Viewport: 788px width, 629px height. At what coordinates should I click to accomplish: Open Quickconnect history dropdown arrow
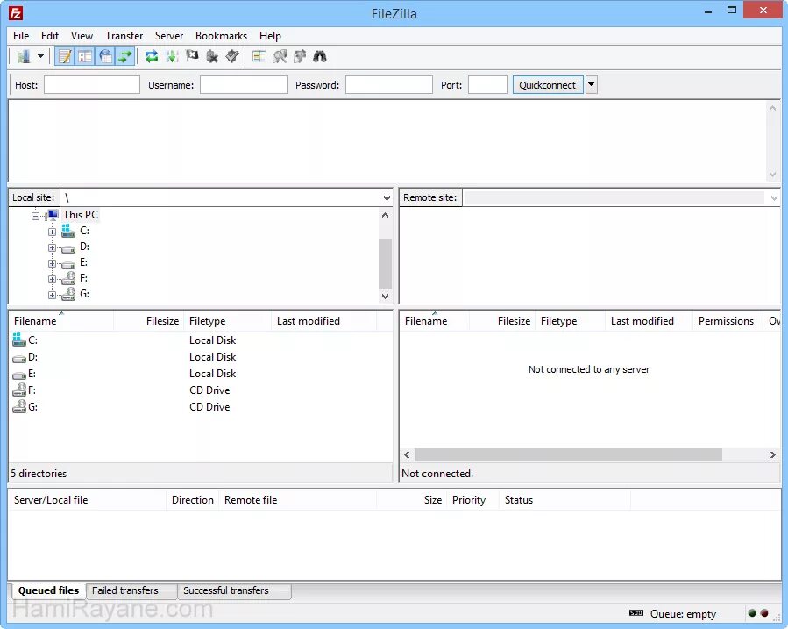click(x=592, y=85)
